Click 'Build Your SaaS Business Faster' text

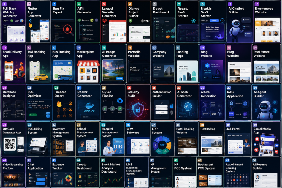[212, 28]
